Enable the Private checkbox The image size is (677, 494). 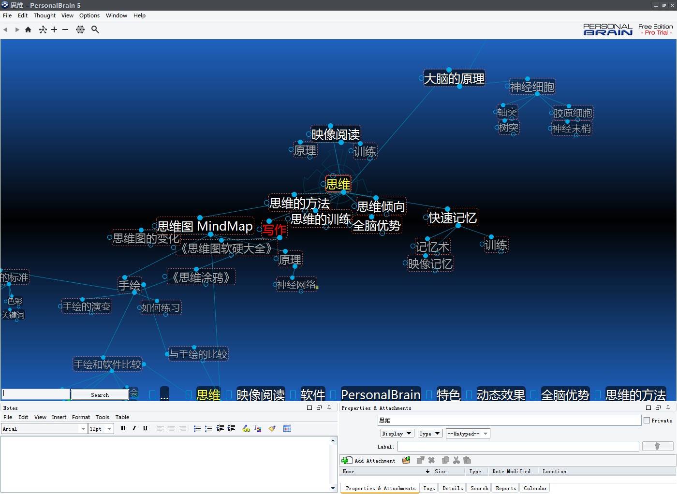click(647, 421)
